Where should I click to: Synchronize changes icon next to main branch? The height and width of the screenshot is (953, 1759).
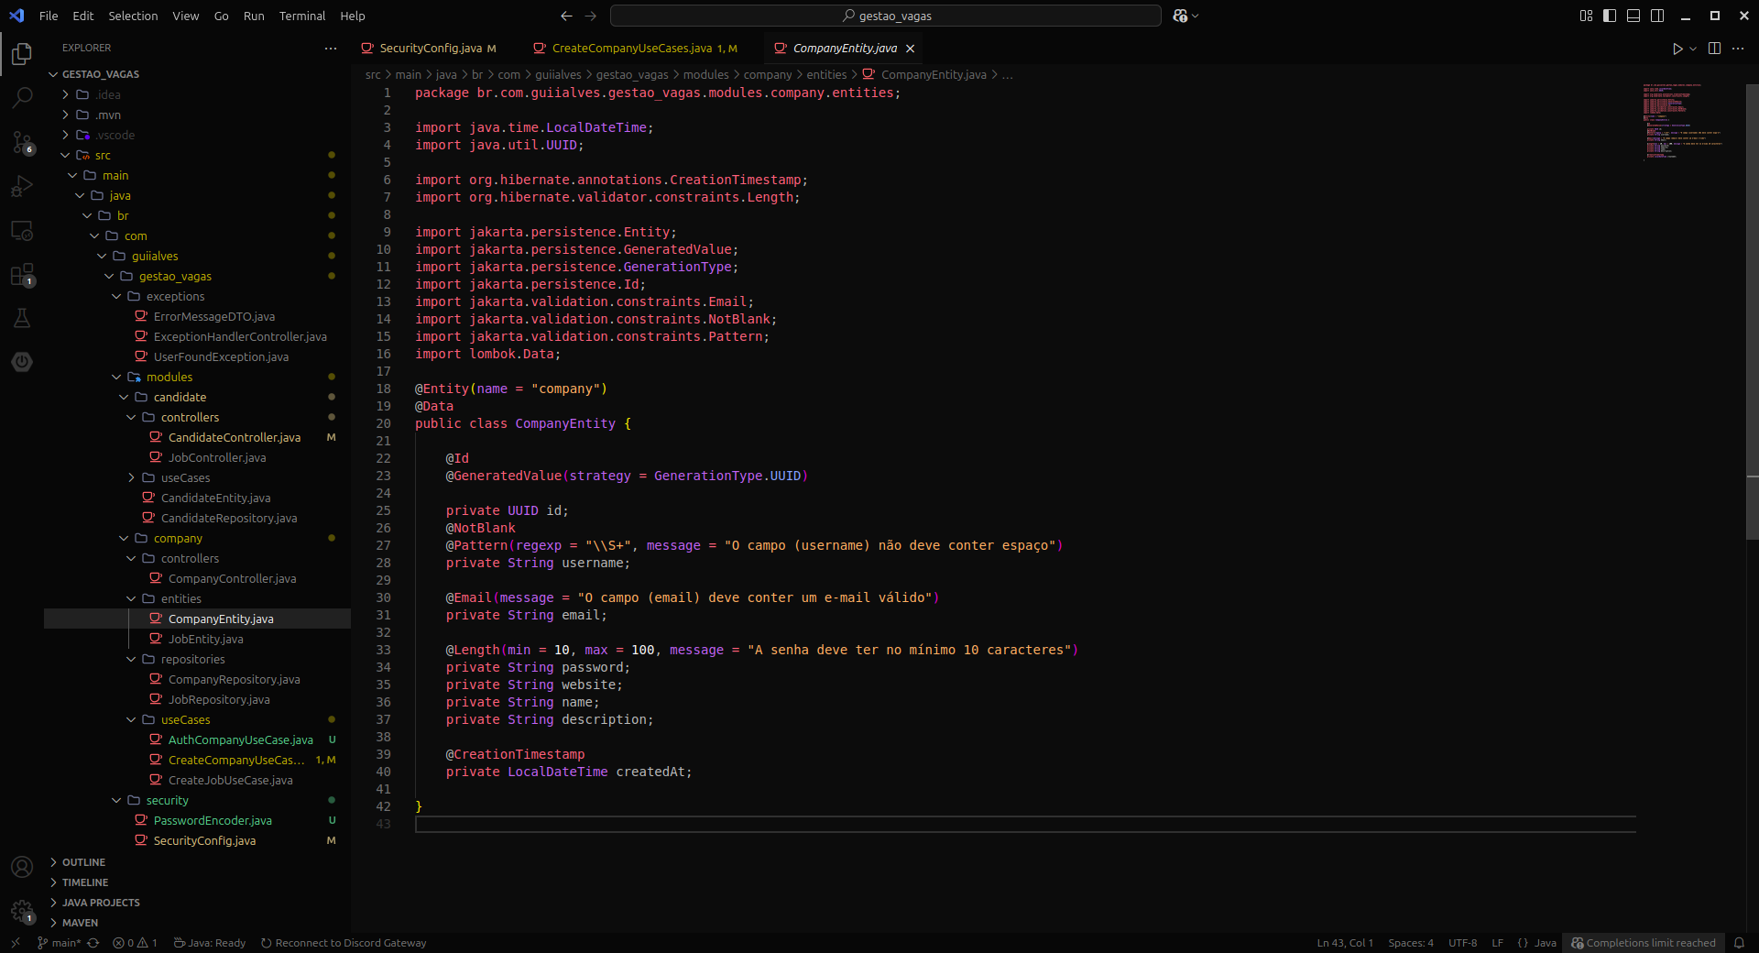[x=93, y=943]
